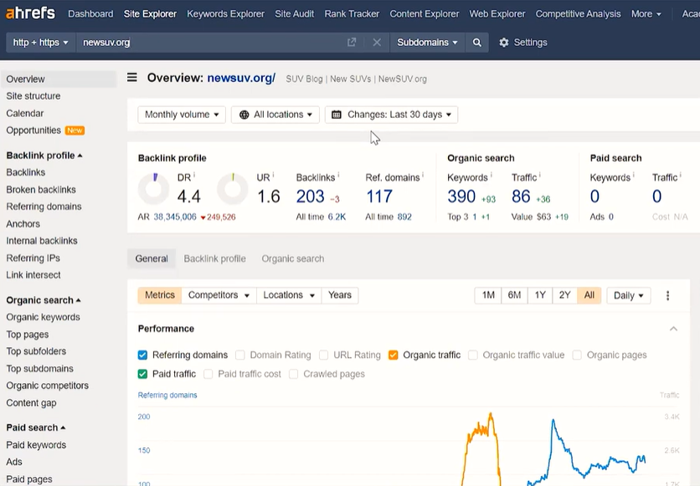Expand the All locations dropdown
Viewport: 700px width, 486px height.
click(x=275, y=115)
